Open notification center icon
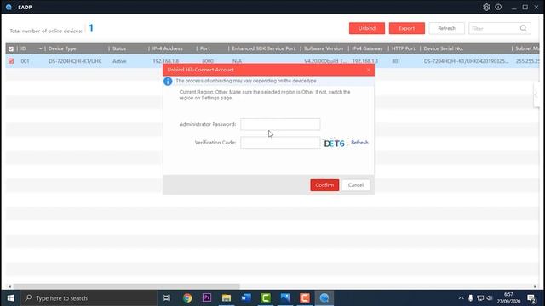The width and height of the screenshot is (545, 306). click(531, 298)
